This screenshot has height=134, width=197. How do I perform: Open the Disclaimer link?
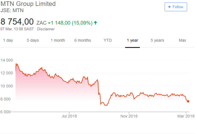click(x=46, y=29)
